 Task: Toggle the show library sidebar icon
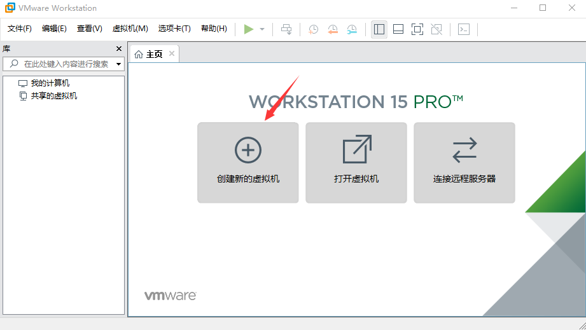[x=379, y=29]
